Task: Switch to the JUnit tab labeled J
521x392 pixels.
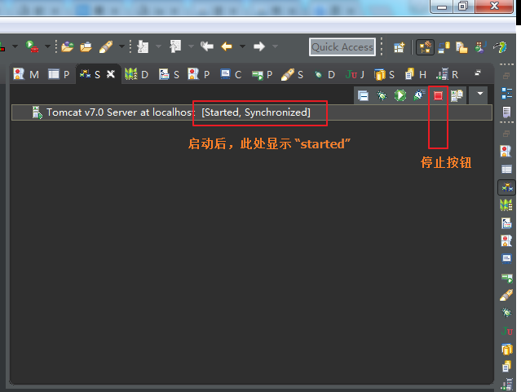Action: pos(355,74)
